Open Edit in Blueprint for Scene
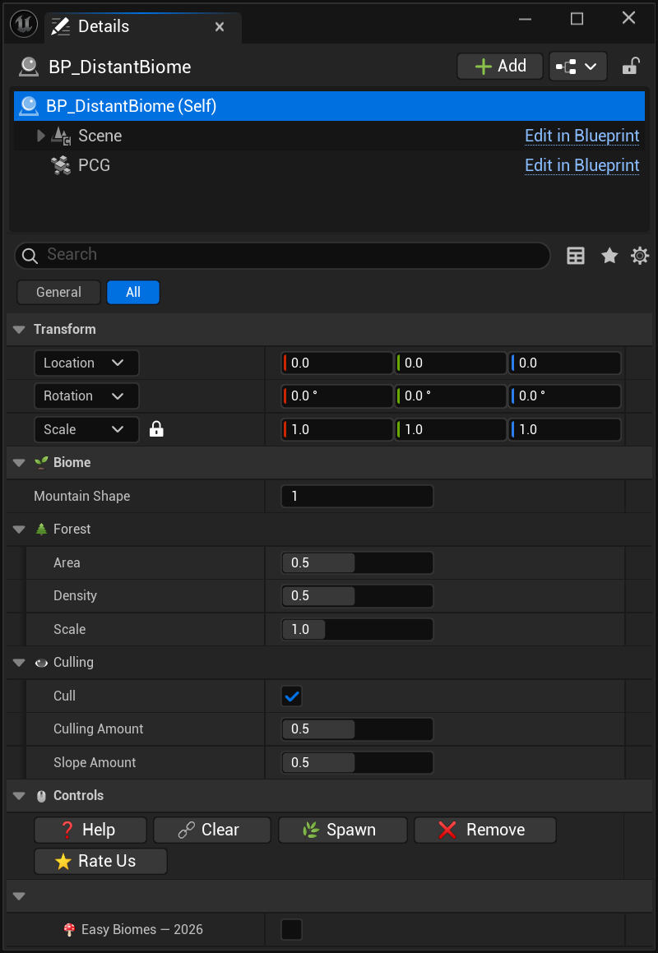The height and width of the screenshot is (953, 658). pos(582,136)
